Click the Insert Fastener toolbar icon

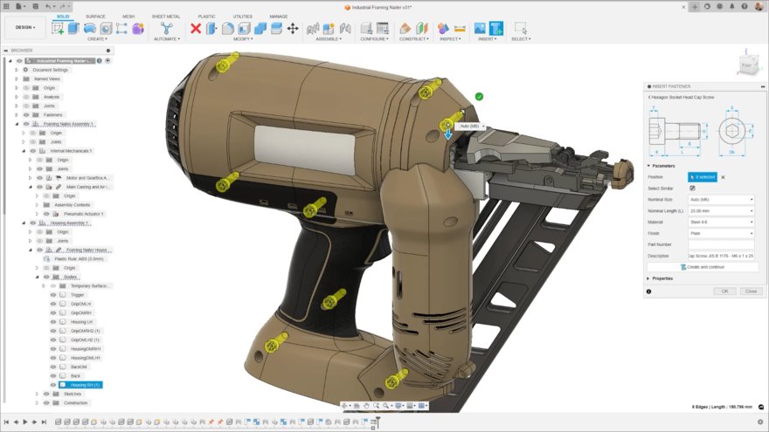tap(495, 29)
